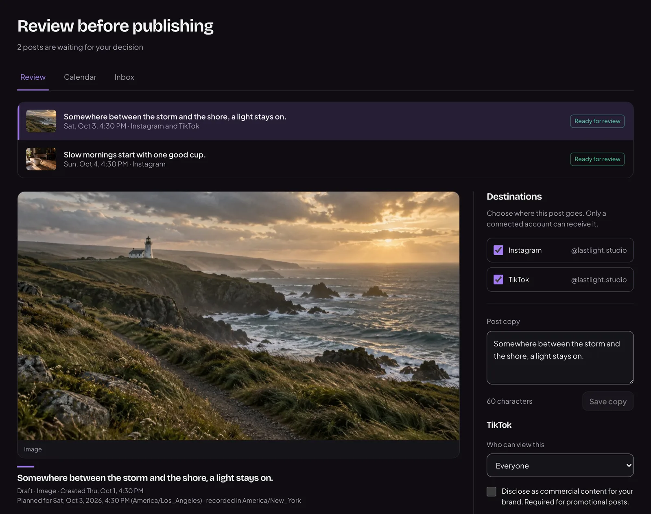Image resolution: width=651 pixels, height=514 pixels.
Task: Select the lighthouse post thumbnail in the list
Action: (x=41, y=121)
